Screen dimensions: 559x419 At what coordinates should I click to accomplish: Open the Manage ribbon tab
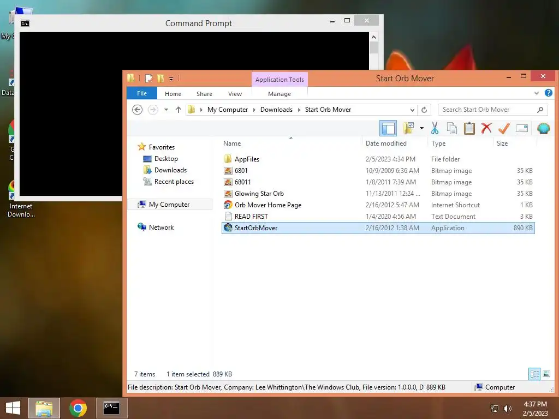pos(279,94)
